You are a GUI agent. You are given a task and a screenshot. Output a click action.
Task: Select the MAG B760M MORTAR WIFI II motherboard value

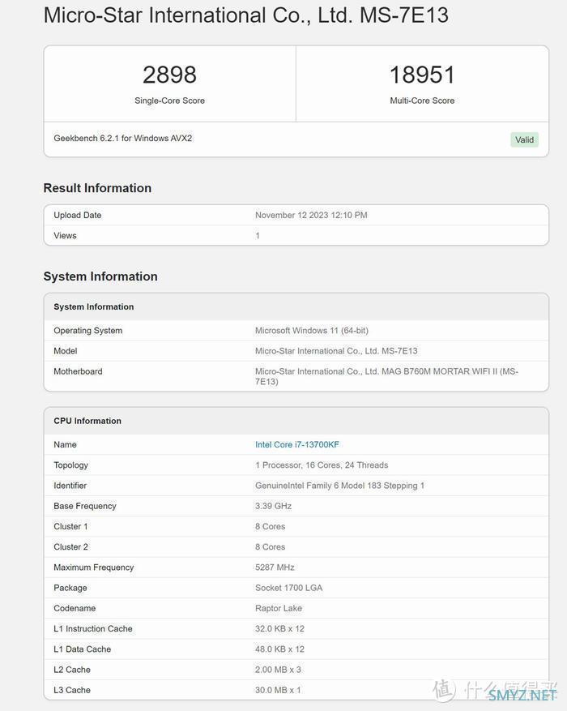point(386,376)
